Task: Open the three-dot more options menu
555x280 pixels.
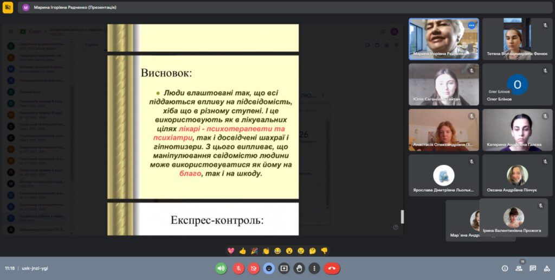Action: [314, 268]
